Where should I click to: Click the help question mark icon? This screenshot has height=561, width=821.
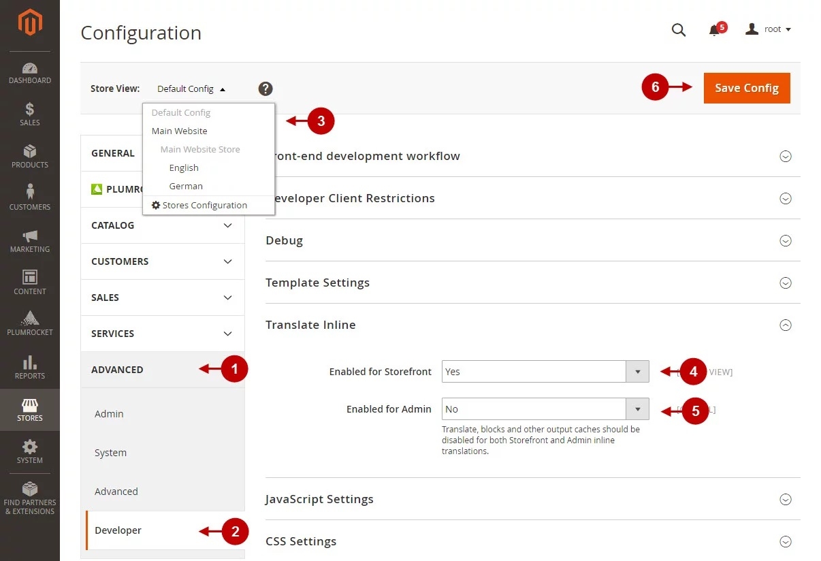pos(265,89)
